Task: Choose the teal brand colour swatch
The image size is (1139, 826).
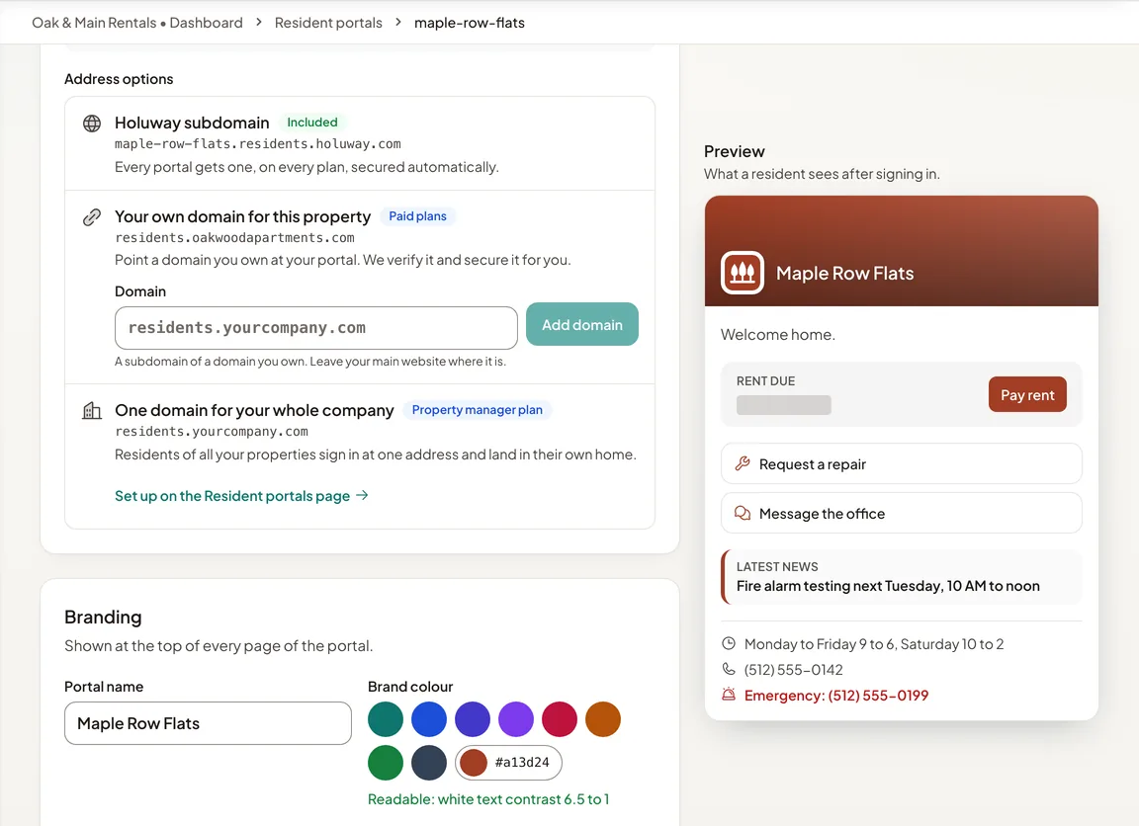Action: [x=386, y=719]
